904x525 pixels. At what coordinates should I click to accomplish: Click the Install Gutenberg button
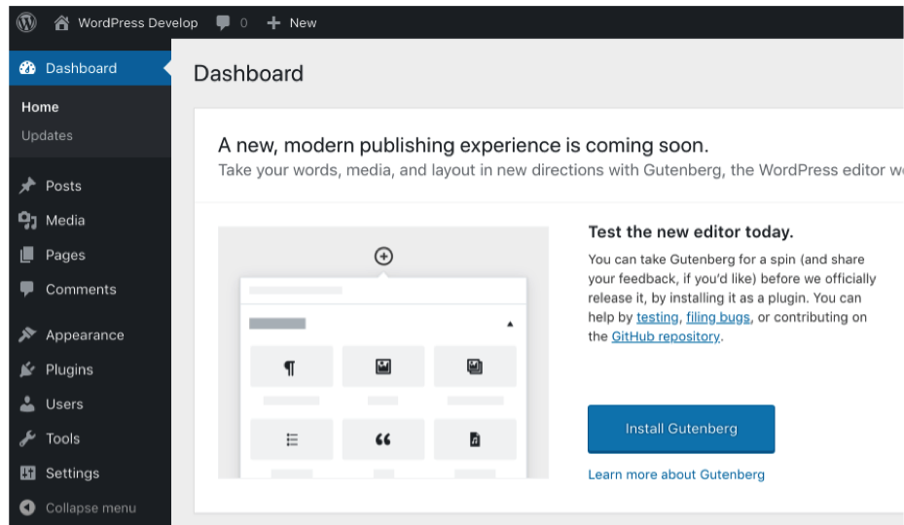point(681,429)
